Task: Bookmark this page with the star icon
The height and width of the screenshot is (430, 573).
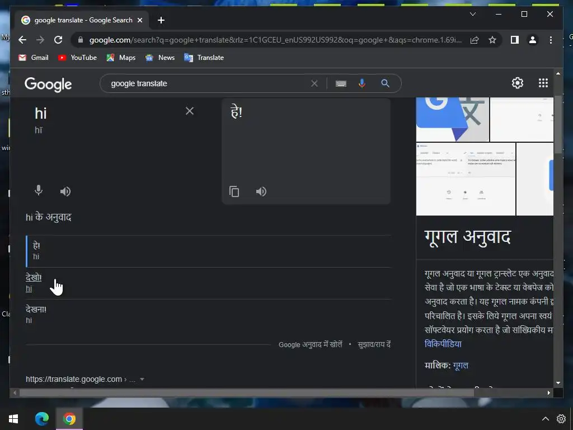Action: point(492,40)
